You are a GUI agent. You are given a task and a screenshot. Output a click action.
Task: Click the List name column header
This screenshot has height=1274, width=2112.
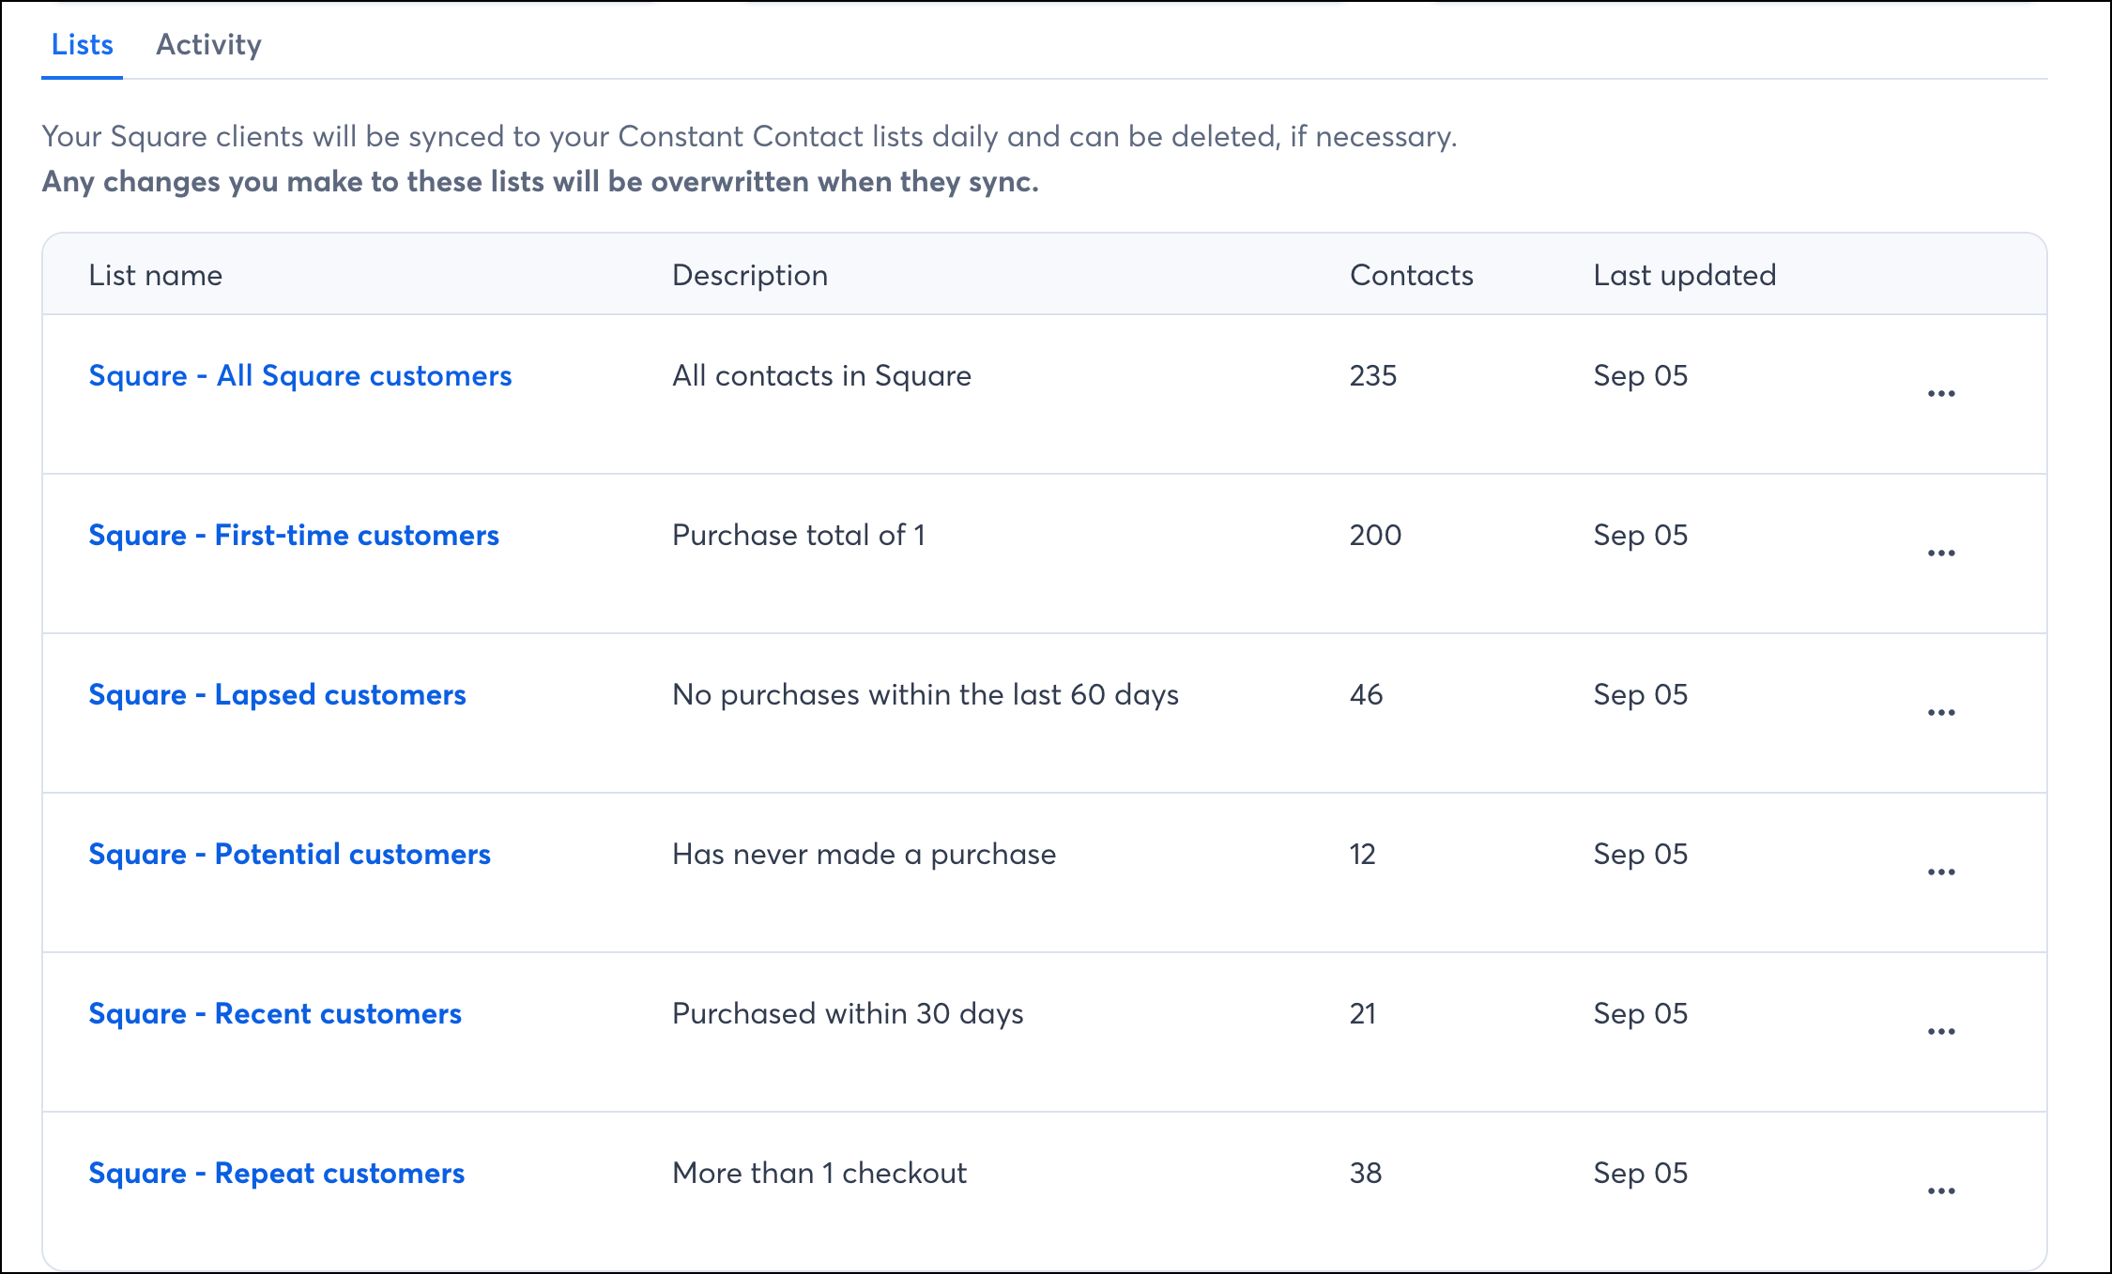[156, 275]
